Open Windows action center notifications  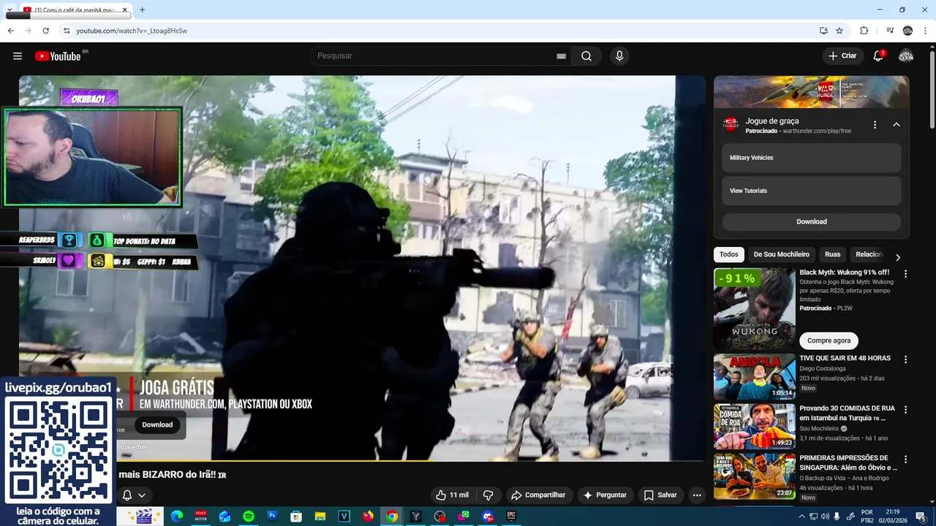coord(921,517)
